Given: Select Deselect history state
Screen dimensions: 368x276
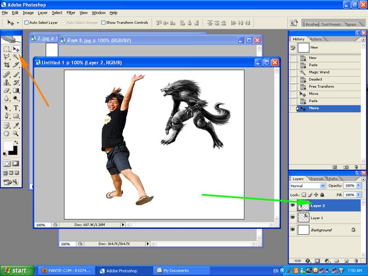Looking at the screenshot, I should point(325,79).
